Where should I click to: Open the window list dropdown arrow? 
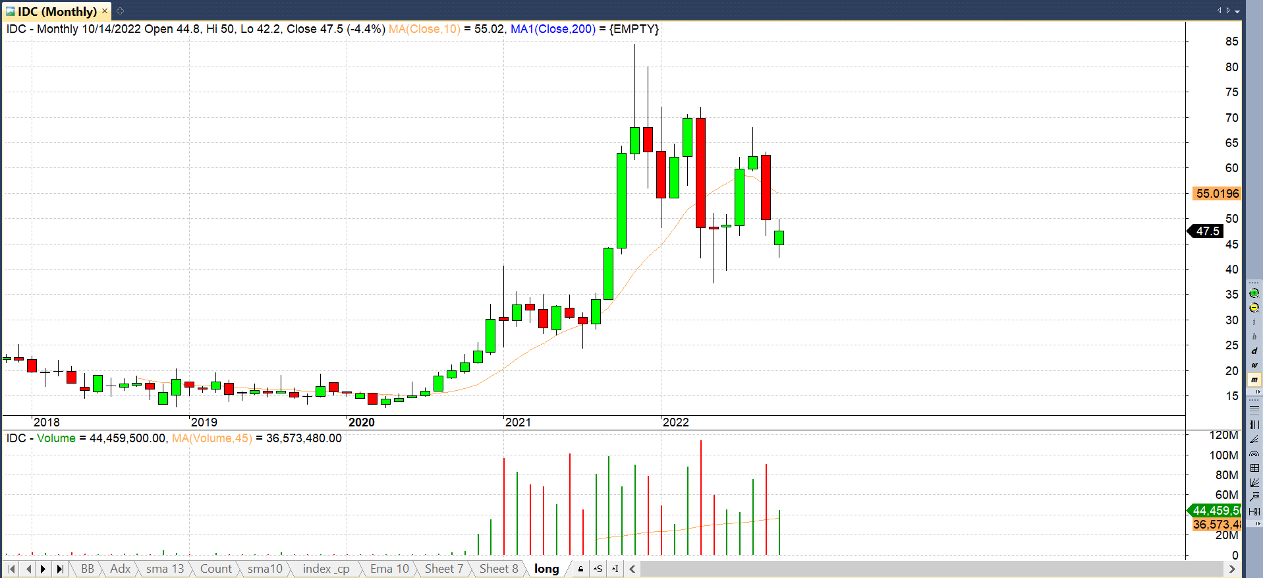click(x=1238, y=11)
